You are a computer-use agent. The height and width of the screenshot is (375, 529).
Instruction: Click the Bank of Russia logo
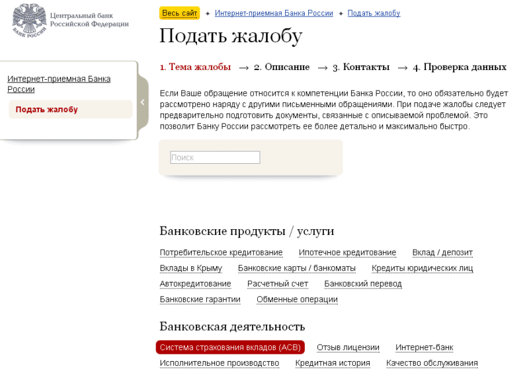[28, 20]
